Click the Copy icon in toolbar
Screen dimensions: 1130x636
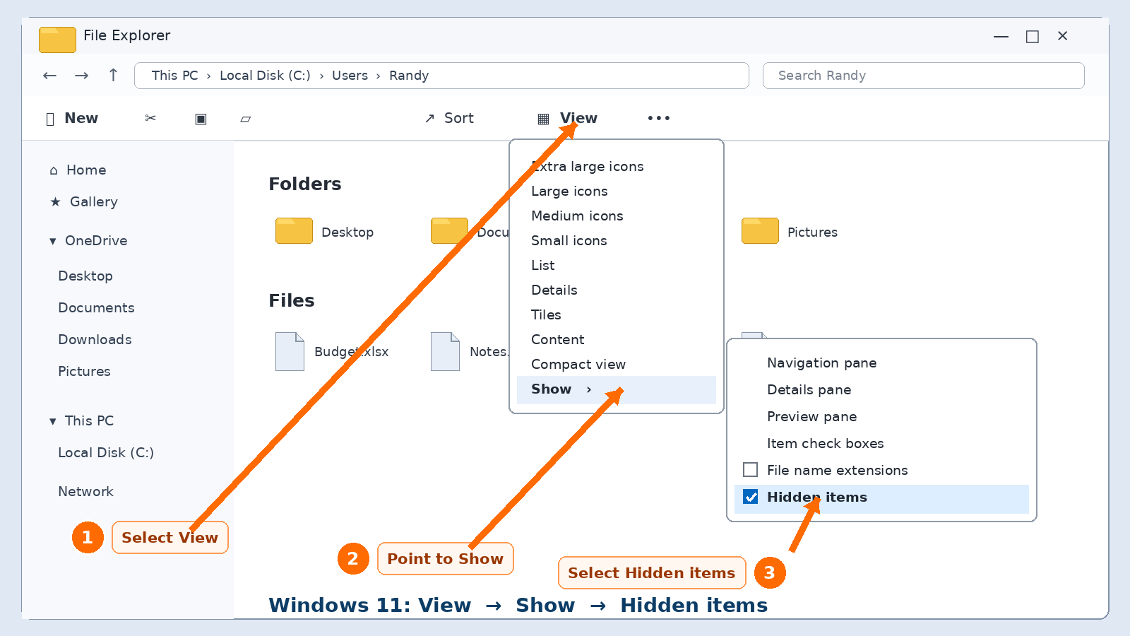pyautogui.click(x=201, y=119)
